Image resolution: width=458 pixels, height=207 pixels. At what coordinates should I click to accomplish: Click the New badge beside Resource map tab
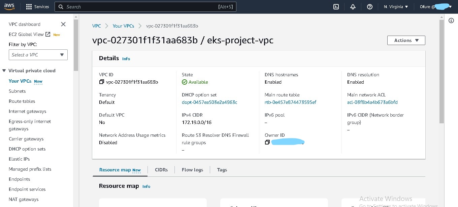[136, 170]
